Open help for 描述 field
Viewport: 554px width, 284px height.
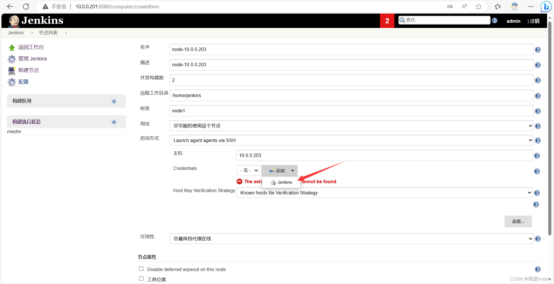(538, 65)
